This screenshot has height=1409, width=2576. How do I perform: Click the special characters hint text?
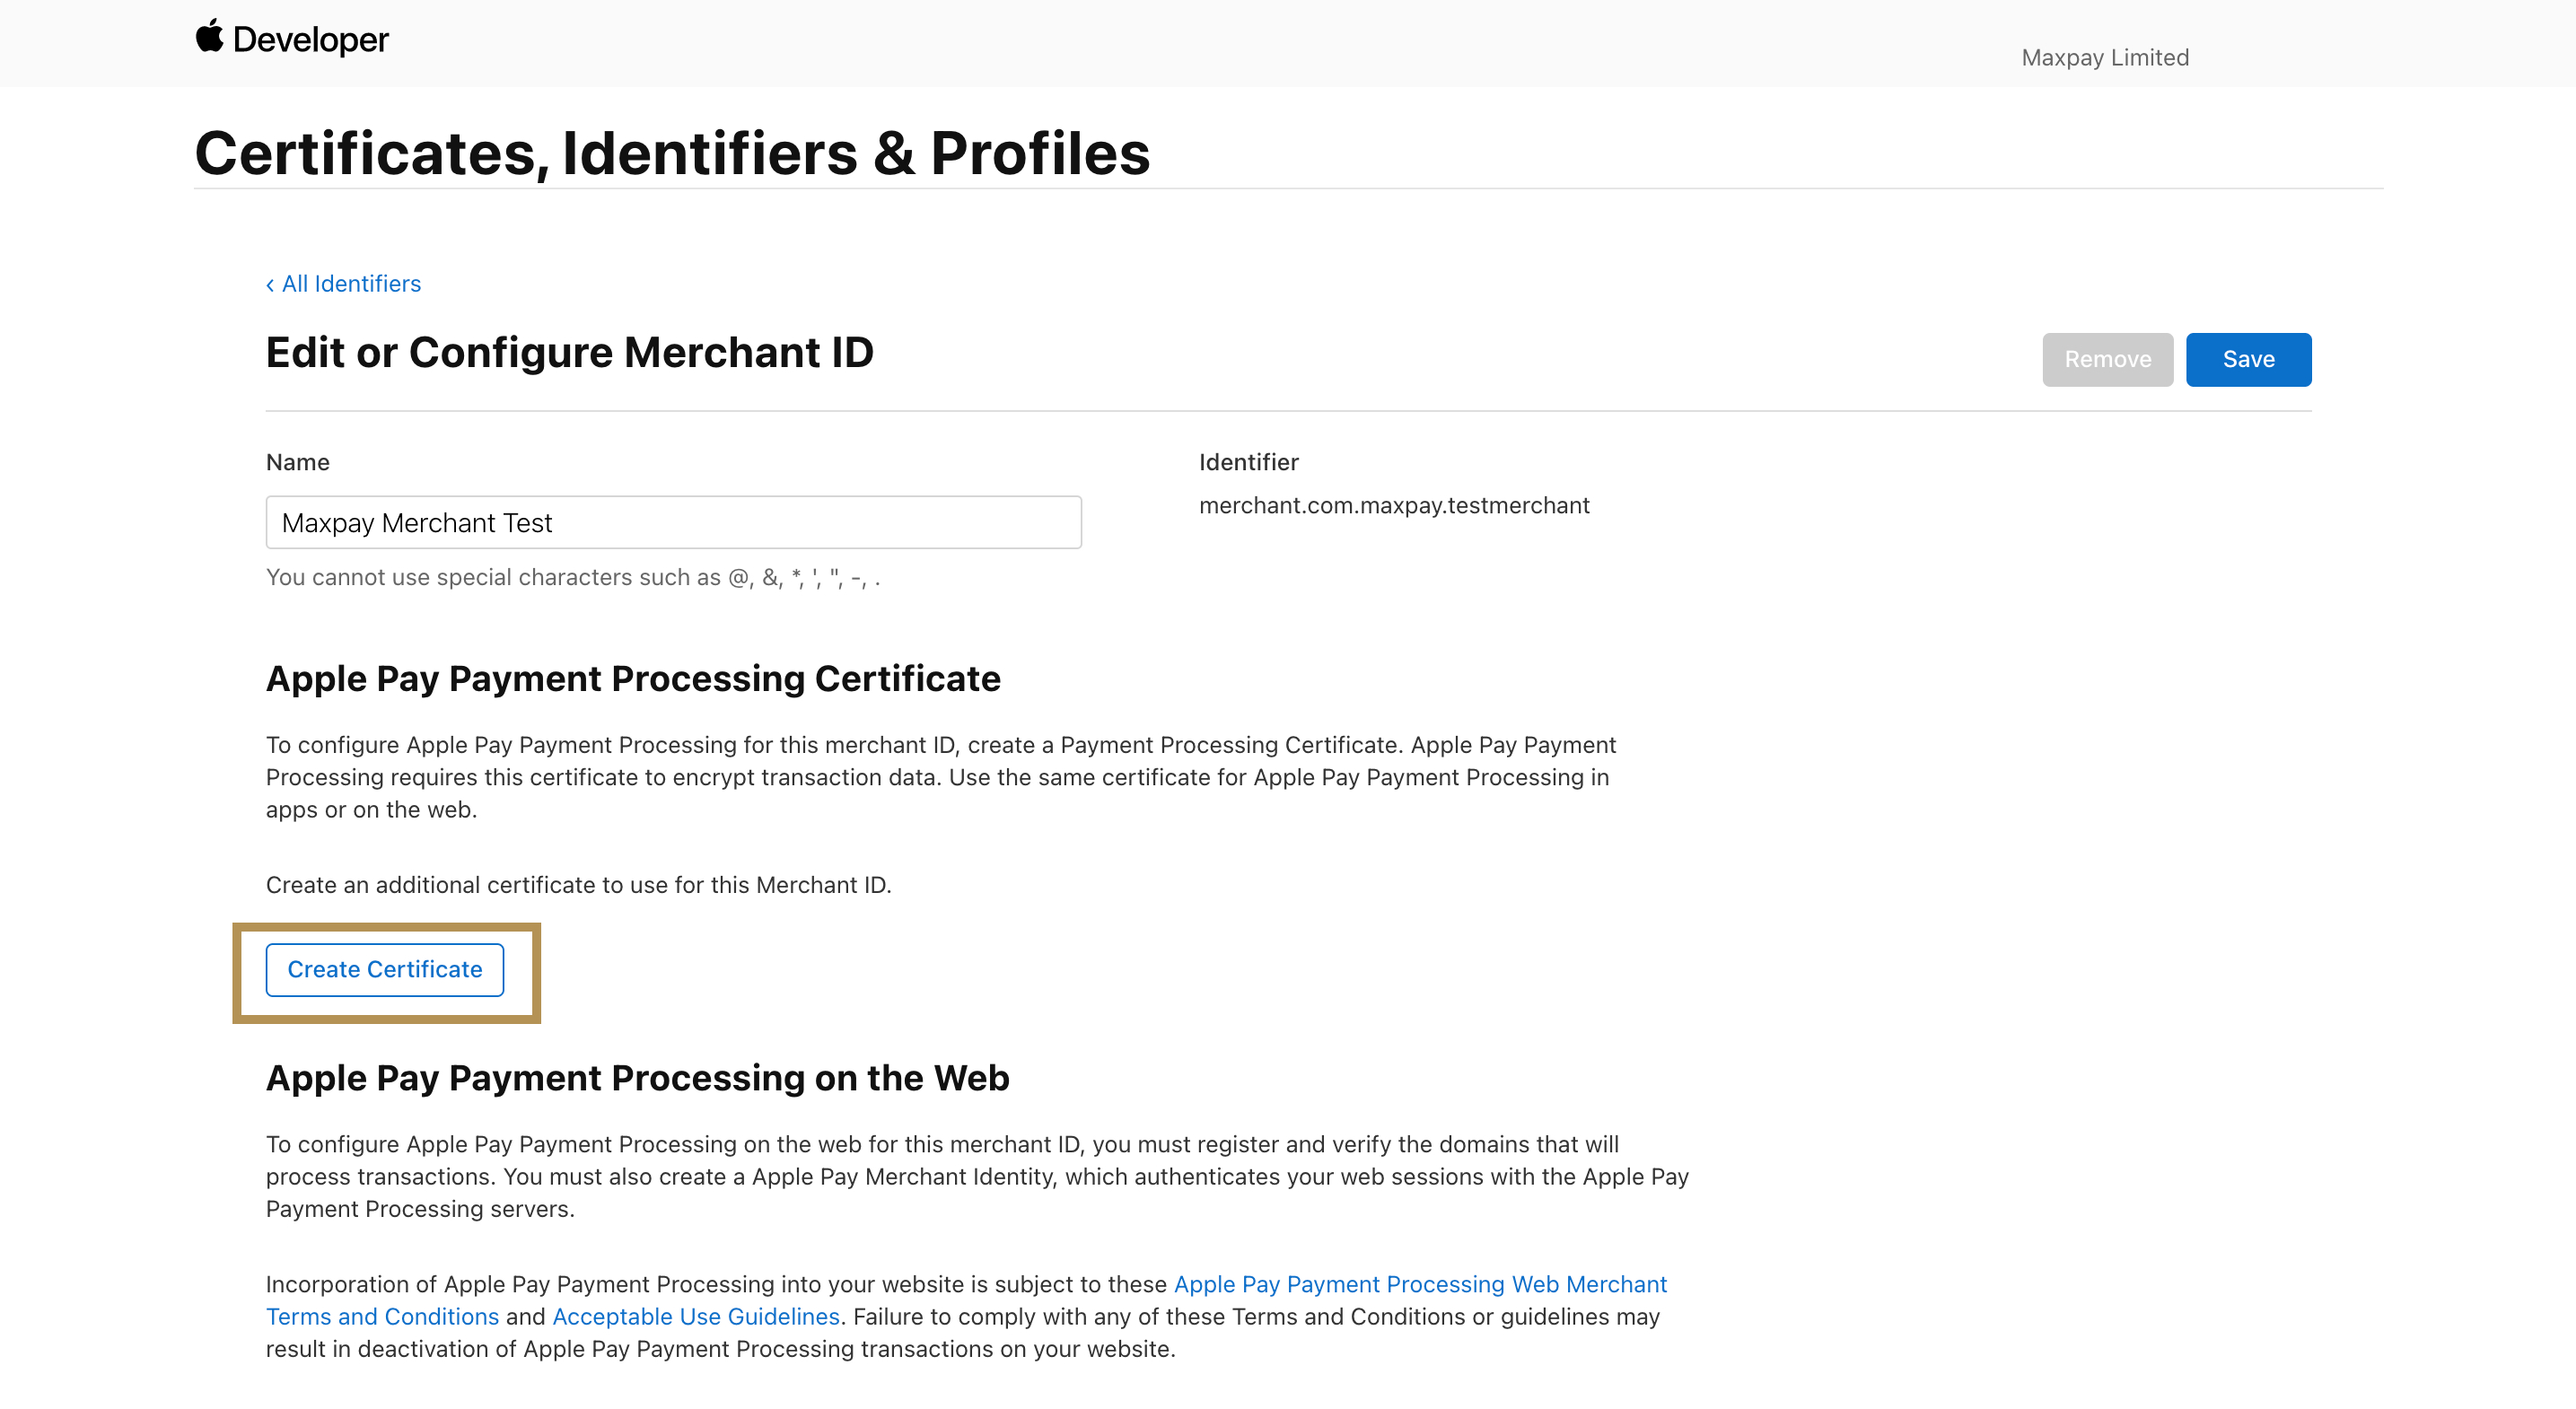[572, 577]
